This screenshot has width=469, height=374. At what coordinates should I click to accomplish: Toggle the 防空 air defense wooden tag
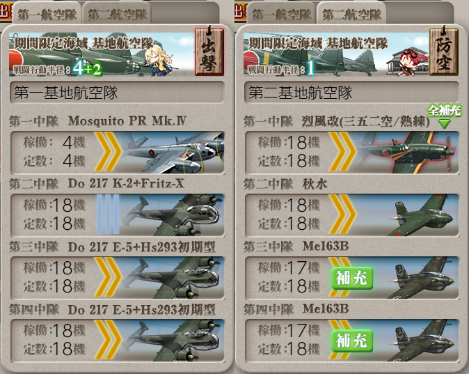pyautogui.click(x=443, y=52)
